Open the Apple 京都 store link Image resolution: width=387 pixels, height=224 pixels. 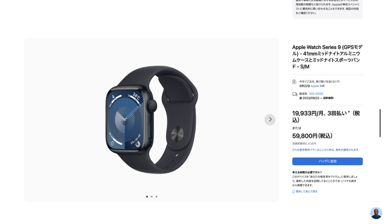[x=318, y=86]
